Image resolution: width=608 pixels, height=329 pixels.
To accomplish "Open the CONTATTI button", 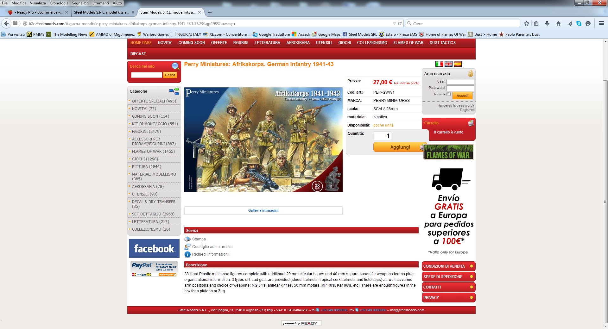I will click(x=448, y=287).
